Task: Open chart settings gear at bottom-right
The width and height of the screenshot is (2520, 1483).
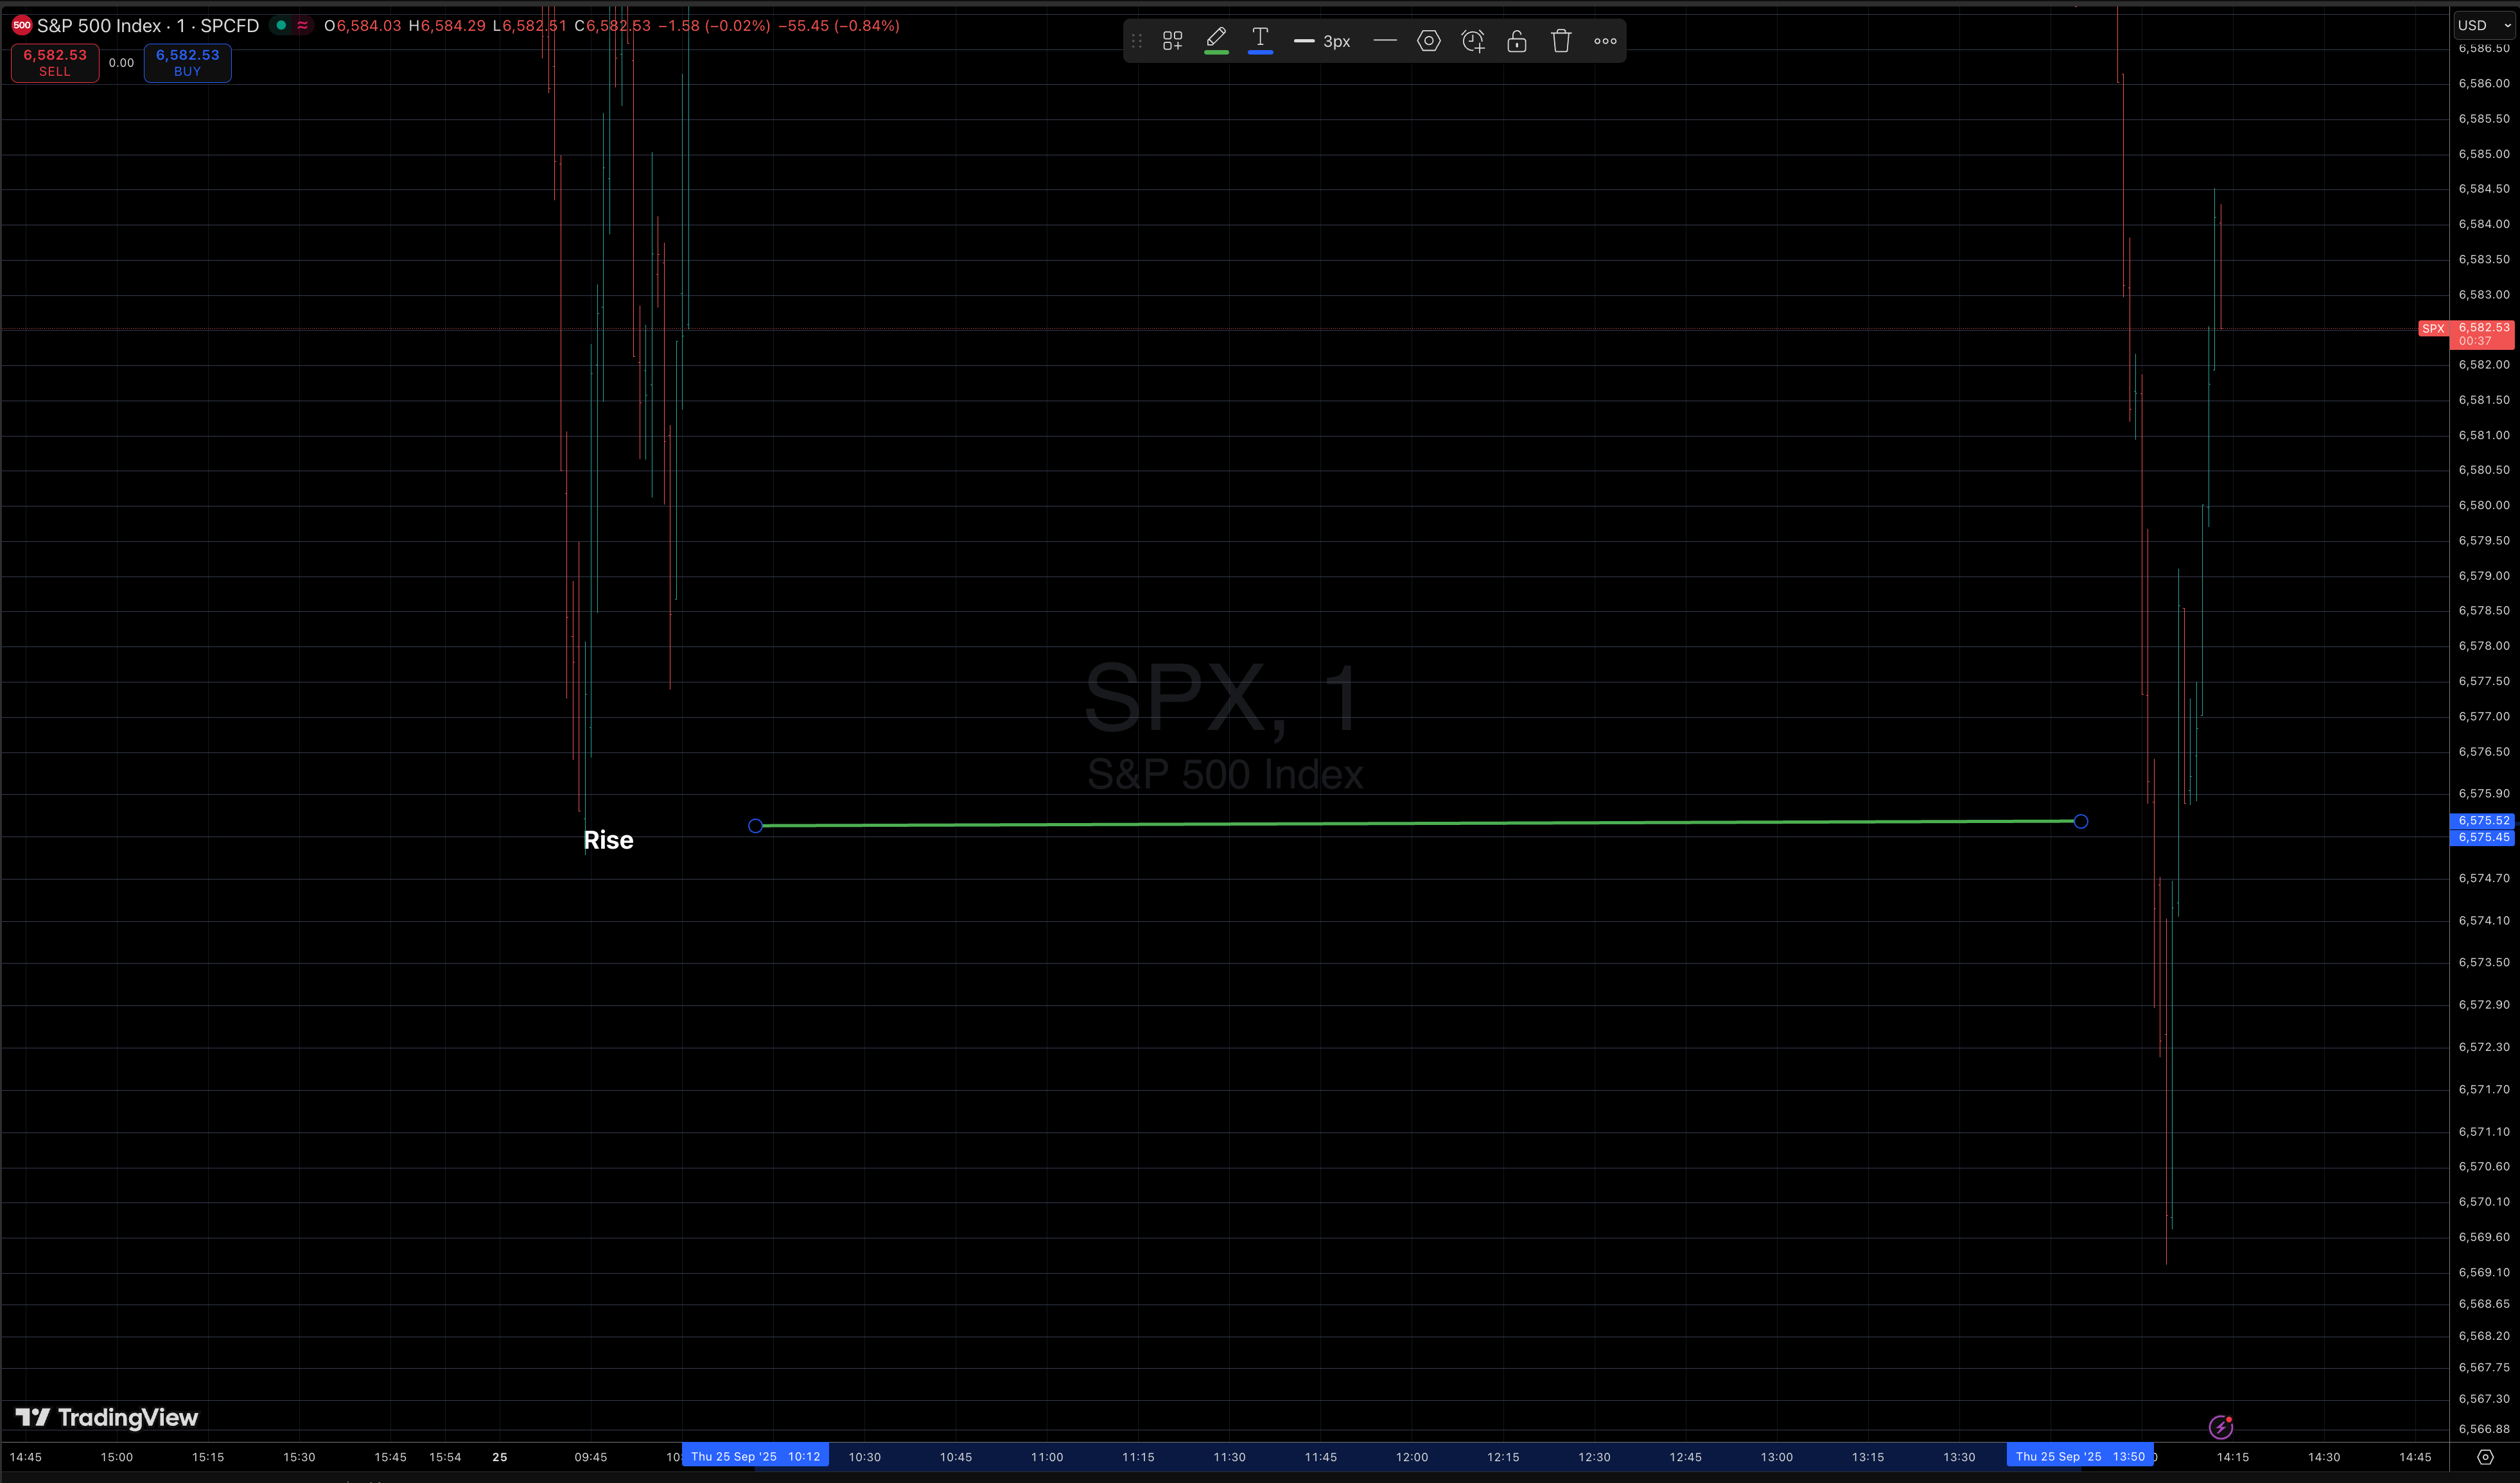Action: [x=2485, y=1457]
